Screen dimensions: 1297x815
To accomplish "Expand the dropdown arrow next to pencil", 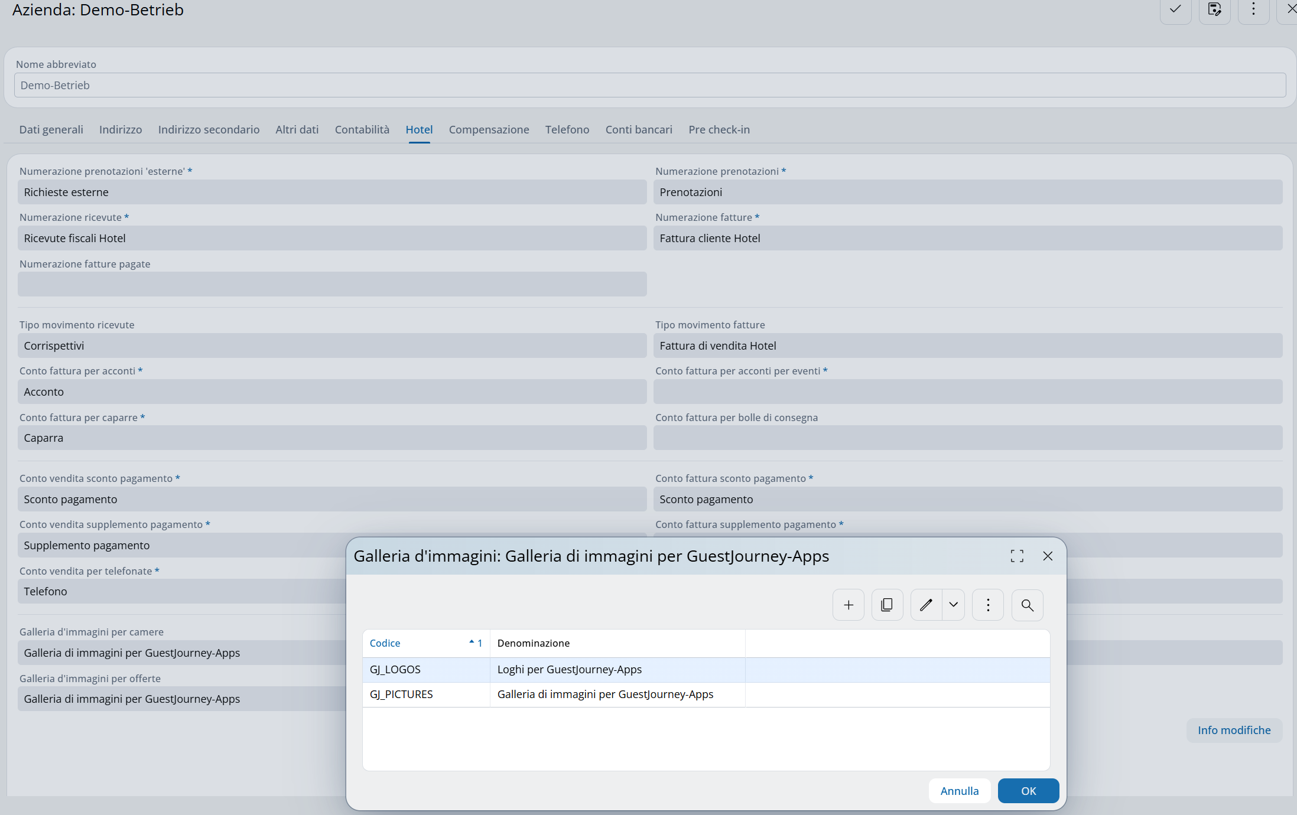I will coord(953,605).
